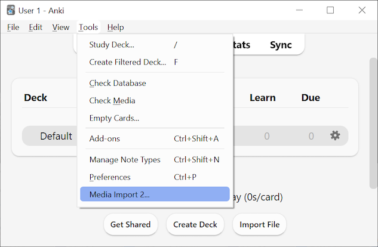
Task: Click the Get Shared button
Action: click(131, 224)
